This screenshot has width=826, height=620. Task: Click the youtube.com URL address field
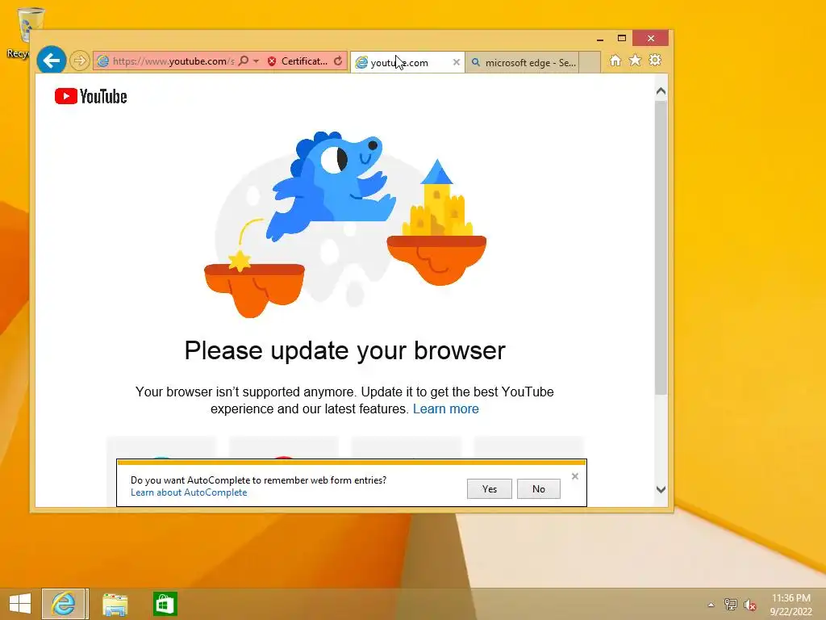click(x=173, y=61)
